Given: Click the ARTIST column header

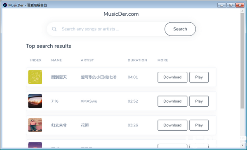Looking at the screenshot, I should point(87,60).
